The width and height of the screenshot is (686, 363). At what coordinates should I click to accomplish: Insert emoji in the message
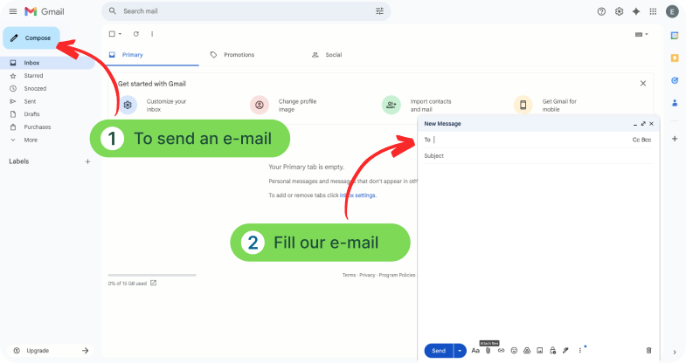pos(514,350)
